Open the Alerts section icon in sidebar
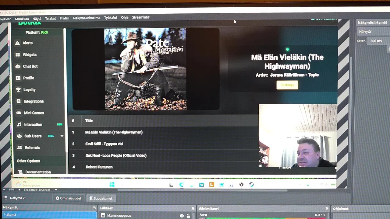 [18, 43]
